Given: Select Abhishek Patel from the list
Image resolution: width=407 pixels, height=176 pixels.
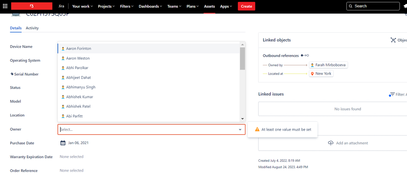Looking at the screenshot, I should click(149, 106).
